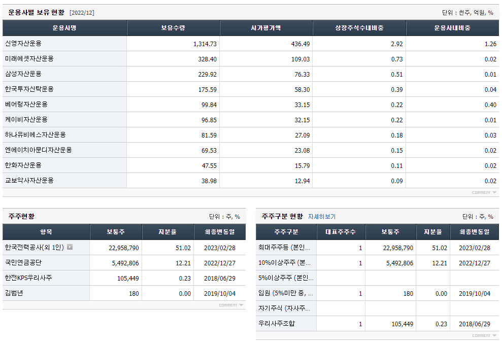
Task: Select the 베어링자산운용 row name
Action: pyautogui.click(x=26, y=105)
